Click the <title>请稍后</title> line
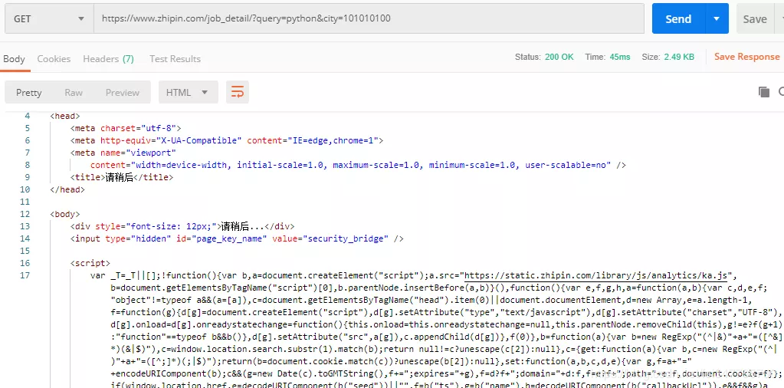This screenshot has width=784, height=388. [122, 177]
